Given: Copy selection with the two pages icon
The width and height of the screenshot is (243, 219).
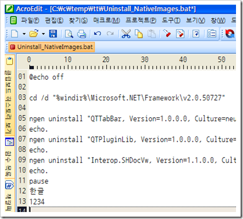Looking at the screenshot, I should click(139, 34).
